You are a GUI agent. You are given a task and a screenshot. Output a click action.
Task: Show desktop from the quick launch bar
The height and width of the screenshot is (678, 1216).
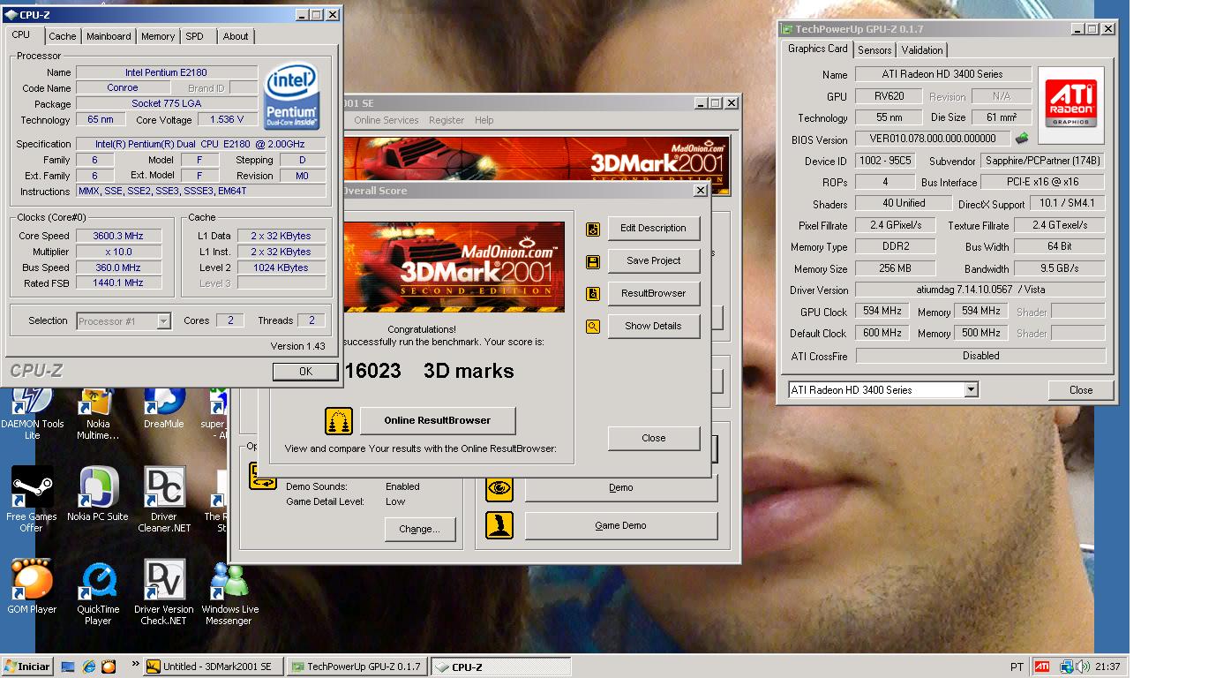(x=68, y=667)
